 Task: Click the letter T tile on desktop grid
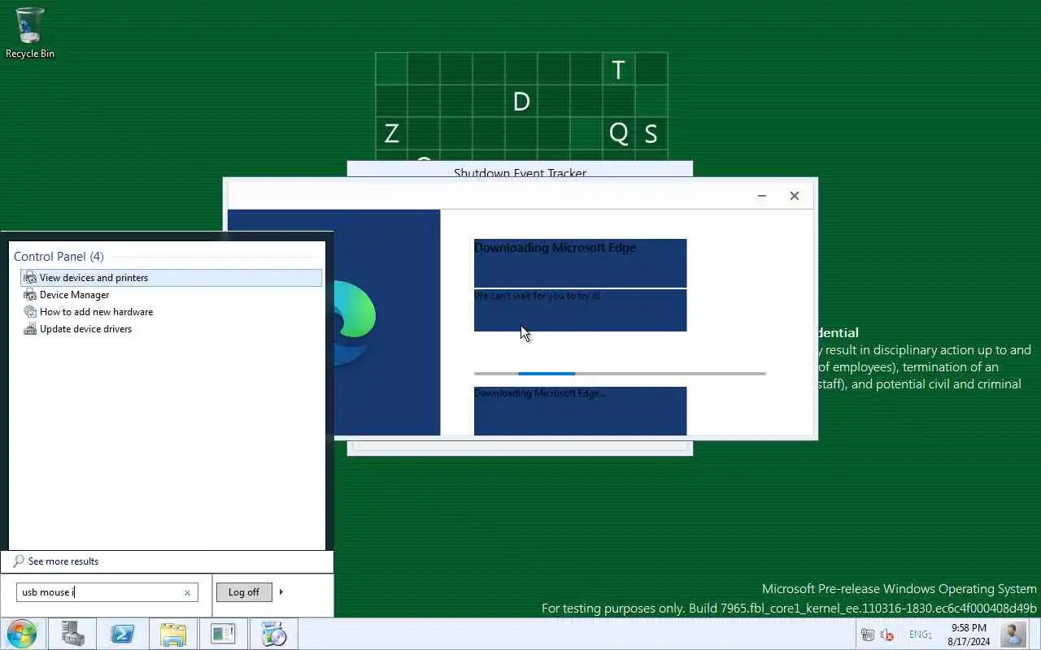(x=619, y=70)
